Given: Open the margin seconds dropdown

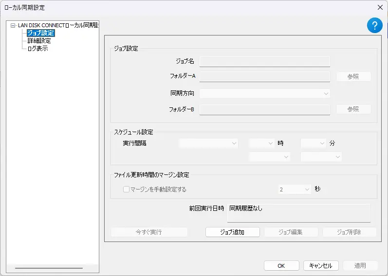Looking at the screenshot, I should click(295, 190).
